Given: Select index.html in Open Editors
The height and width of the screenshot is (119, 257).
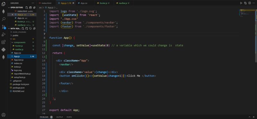Looking at the screenshot, I should point(22,11).
